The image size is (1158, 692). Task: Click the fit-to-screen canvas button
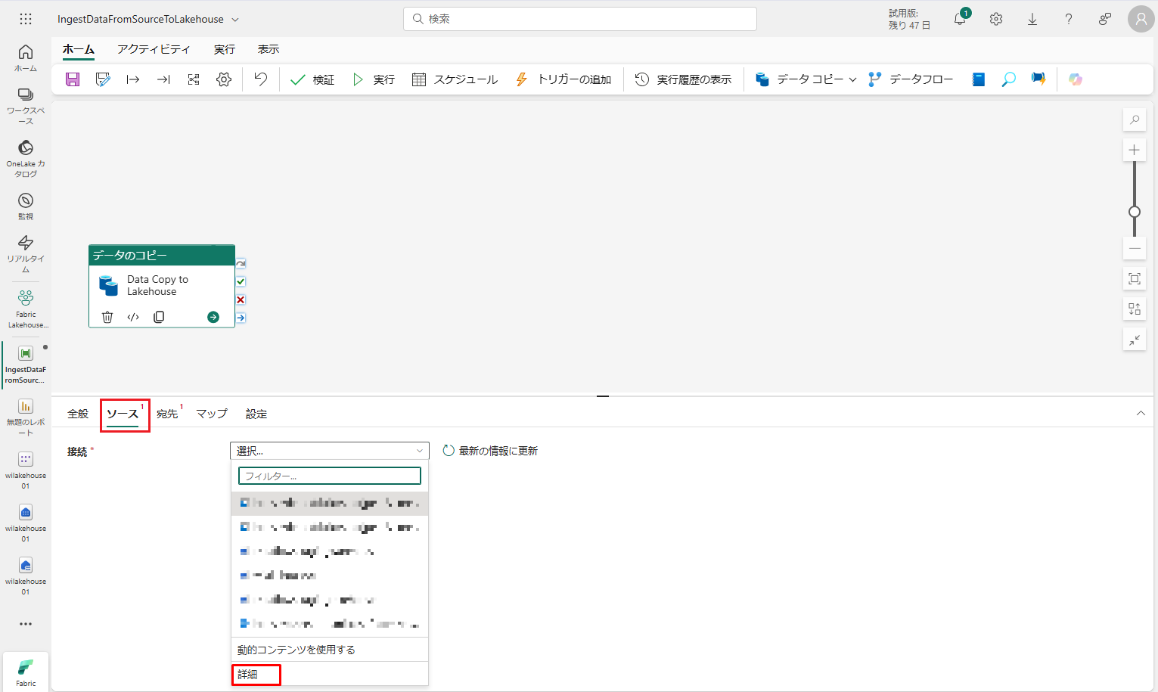[1135, 278]
